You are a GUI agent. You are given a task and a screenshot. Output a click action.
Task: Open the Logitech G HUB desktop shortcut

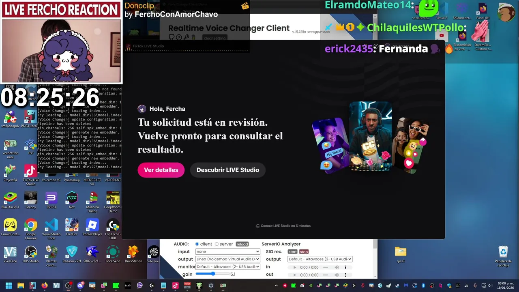point(113,229)
